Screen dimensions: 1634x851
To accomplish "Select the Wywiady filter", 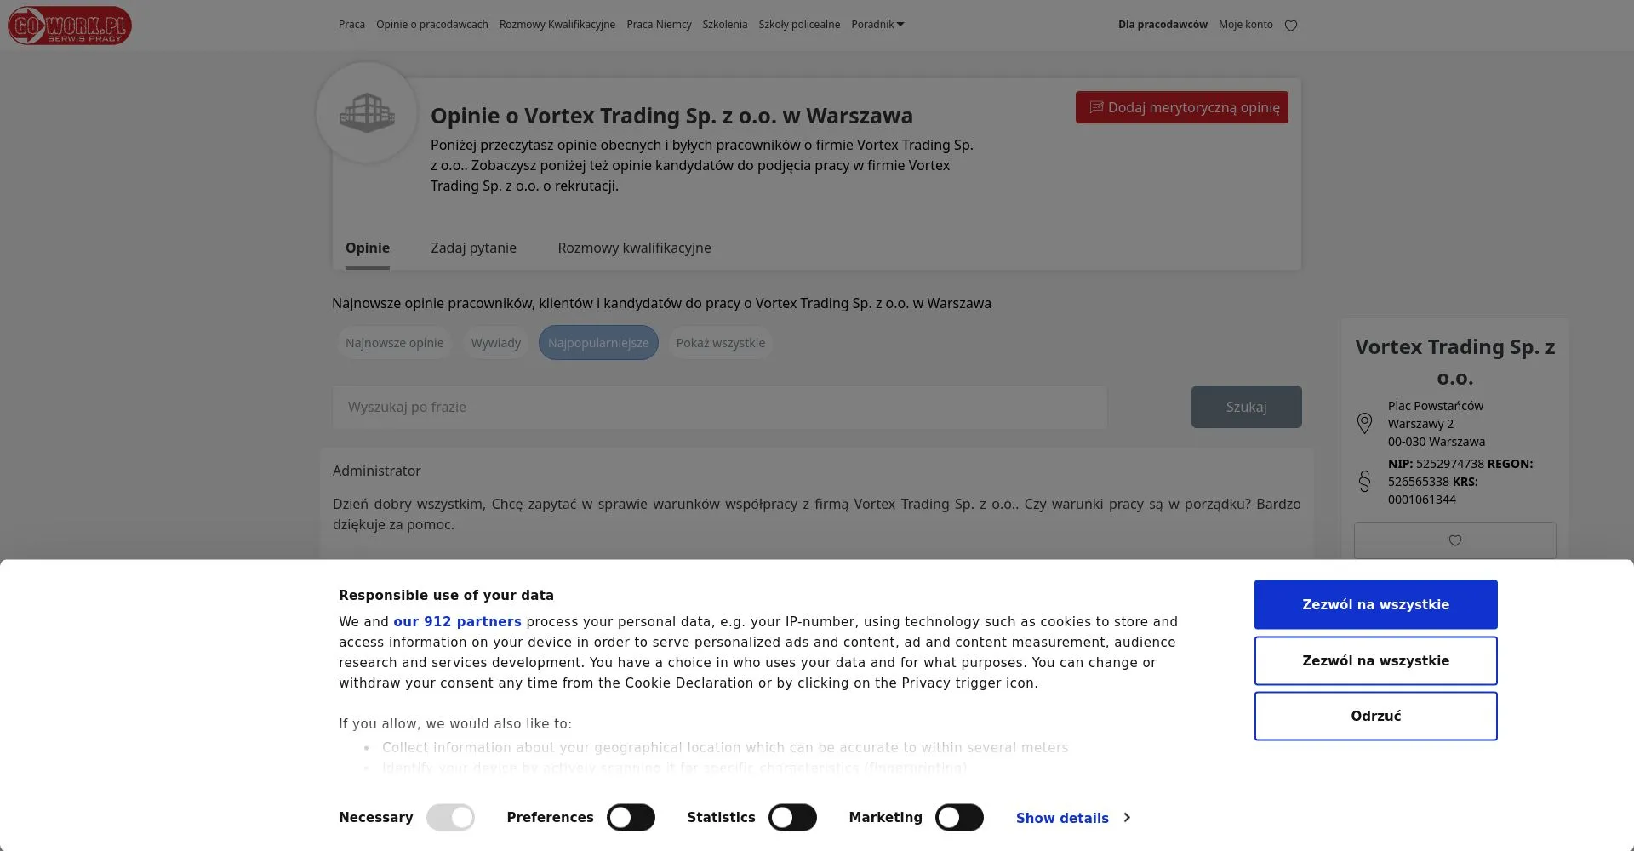I will tap(495, 343).
